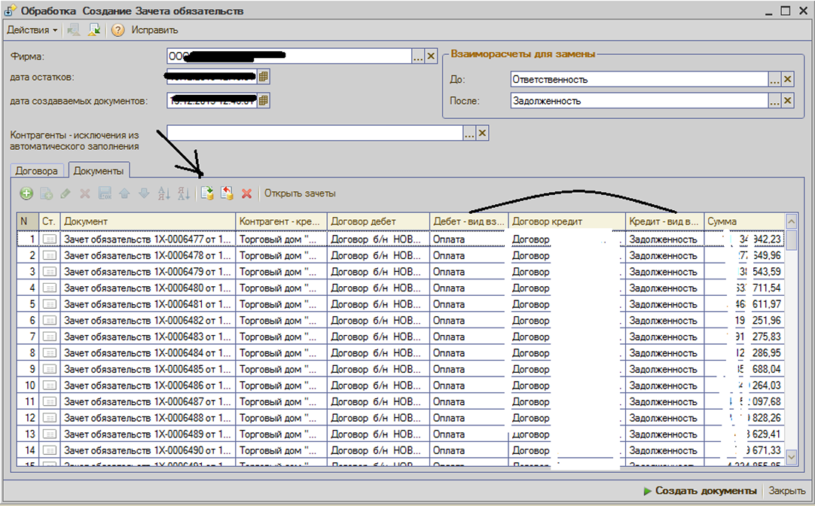Switch to the Договора tab

(x=37, y=171)
